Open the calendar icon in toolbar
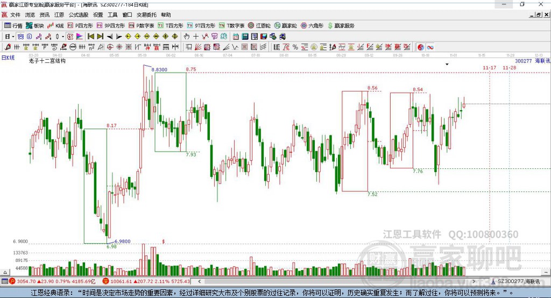Viewport: 551px width, 298px height. coord(236,36)
